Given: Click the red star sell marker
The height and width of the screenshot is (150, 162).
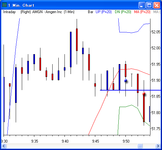Looking at the screenshot, I should click(144, 94).
